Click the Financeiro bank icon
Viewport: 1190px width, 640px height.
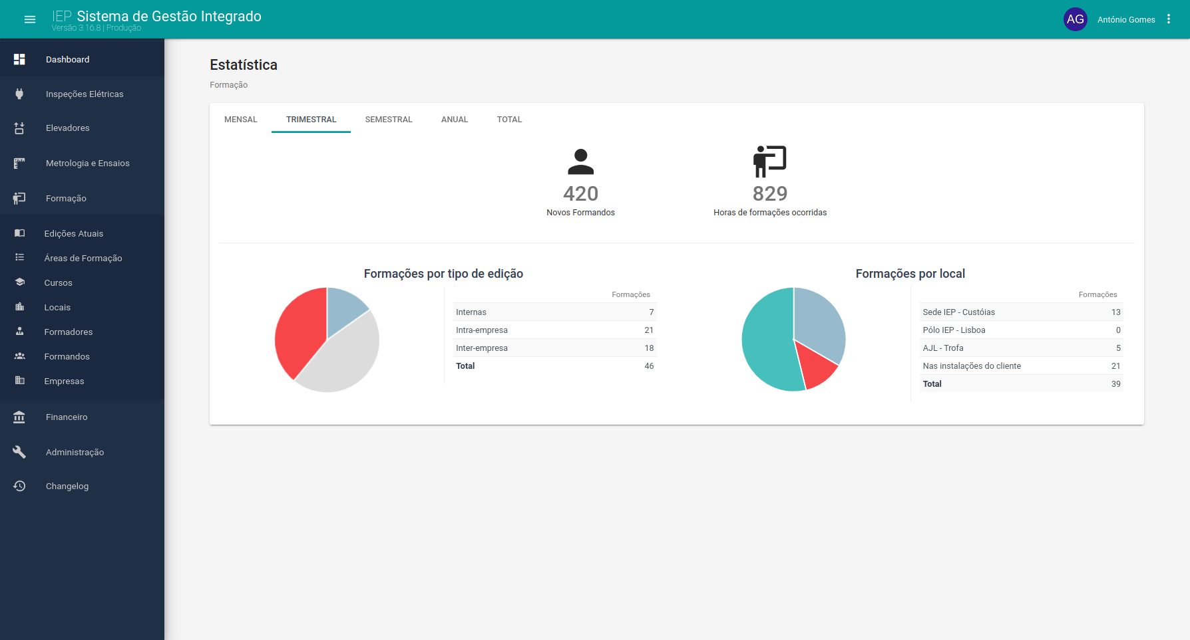[19, 417]
